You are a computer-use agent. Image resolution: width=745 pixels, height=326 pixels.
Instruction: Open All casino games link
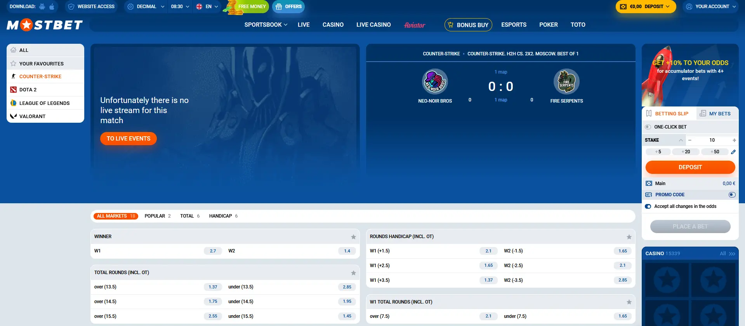click(x=727, y=254)
